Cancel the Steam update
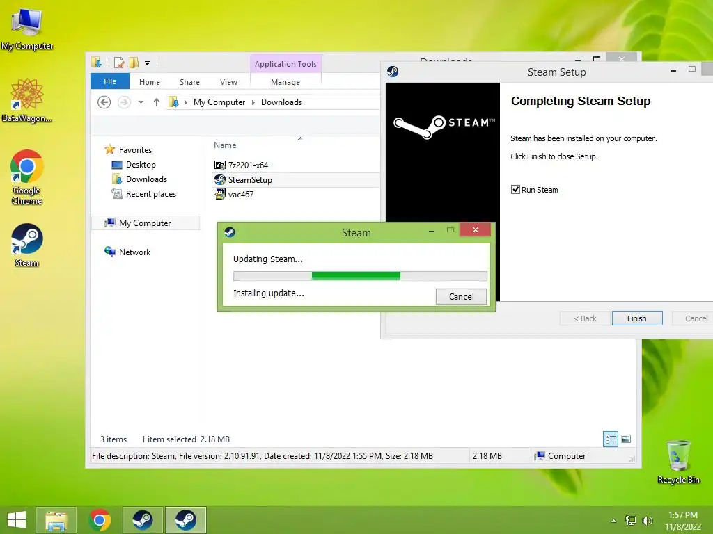The width and height of the screenshot is (713, 534). coord(461,296)
